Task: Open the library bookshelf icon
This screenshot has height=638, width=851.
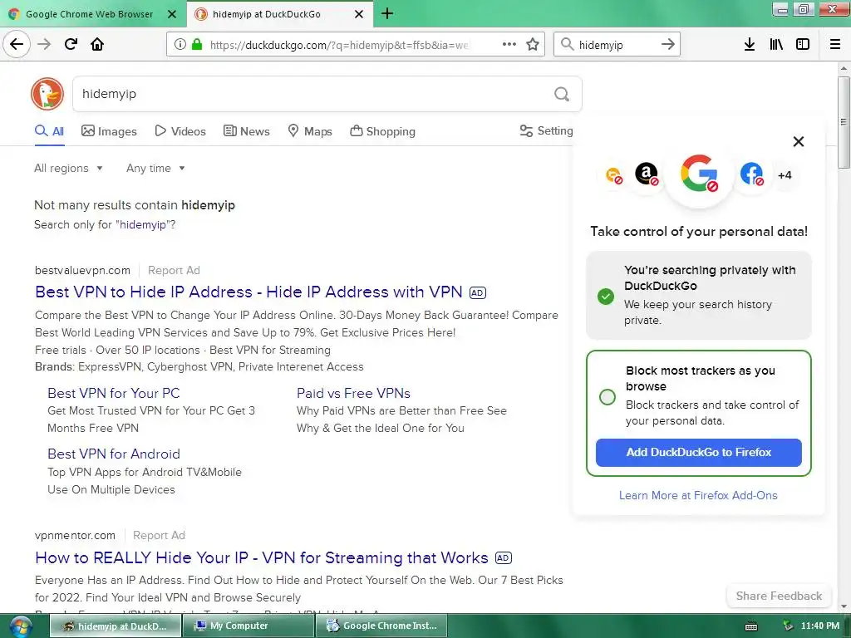Action: pyautogui.click(x=776, y=45)
